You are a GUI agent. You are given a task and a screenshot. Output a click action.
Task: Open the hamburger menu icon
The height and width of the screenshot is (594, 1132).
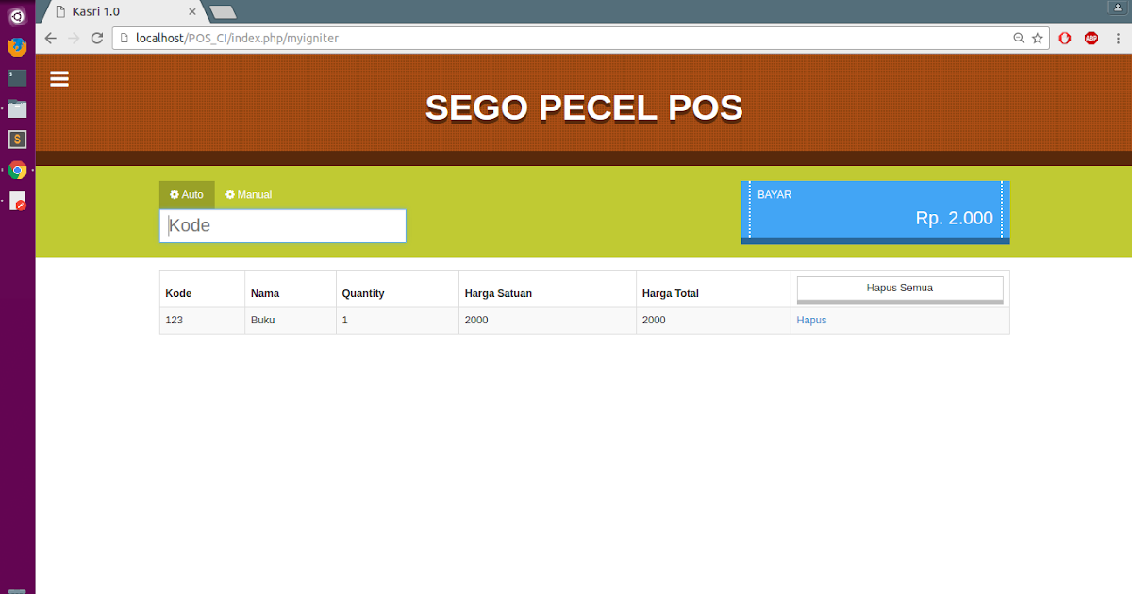(x=59, y=79)
